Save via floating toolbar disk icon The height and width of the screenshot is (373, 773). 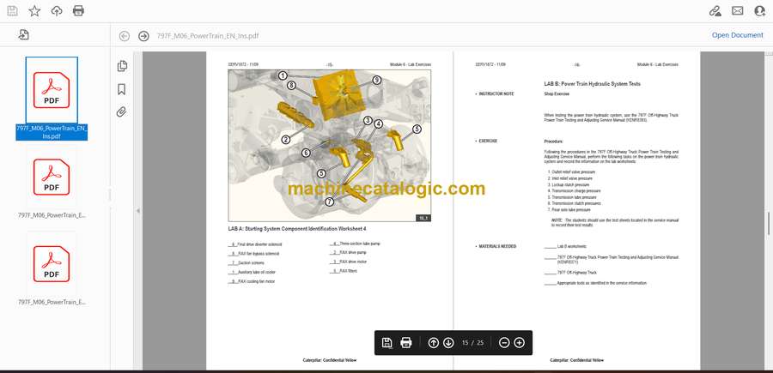click(x=387, y=342)
